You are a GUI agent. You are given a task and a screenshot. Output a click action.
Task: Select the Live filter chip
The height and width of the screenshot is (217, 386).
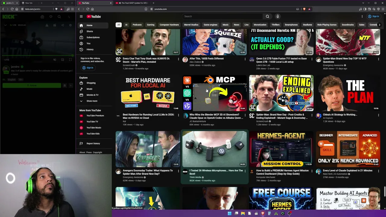click(x=246, y=25)
